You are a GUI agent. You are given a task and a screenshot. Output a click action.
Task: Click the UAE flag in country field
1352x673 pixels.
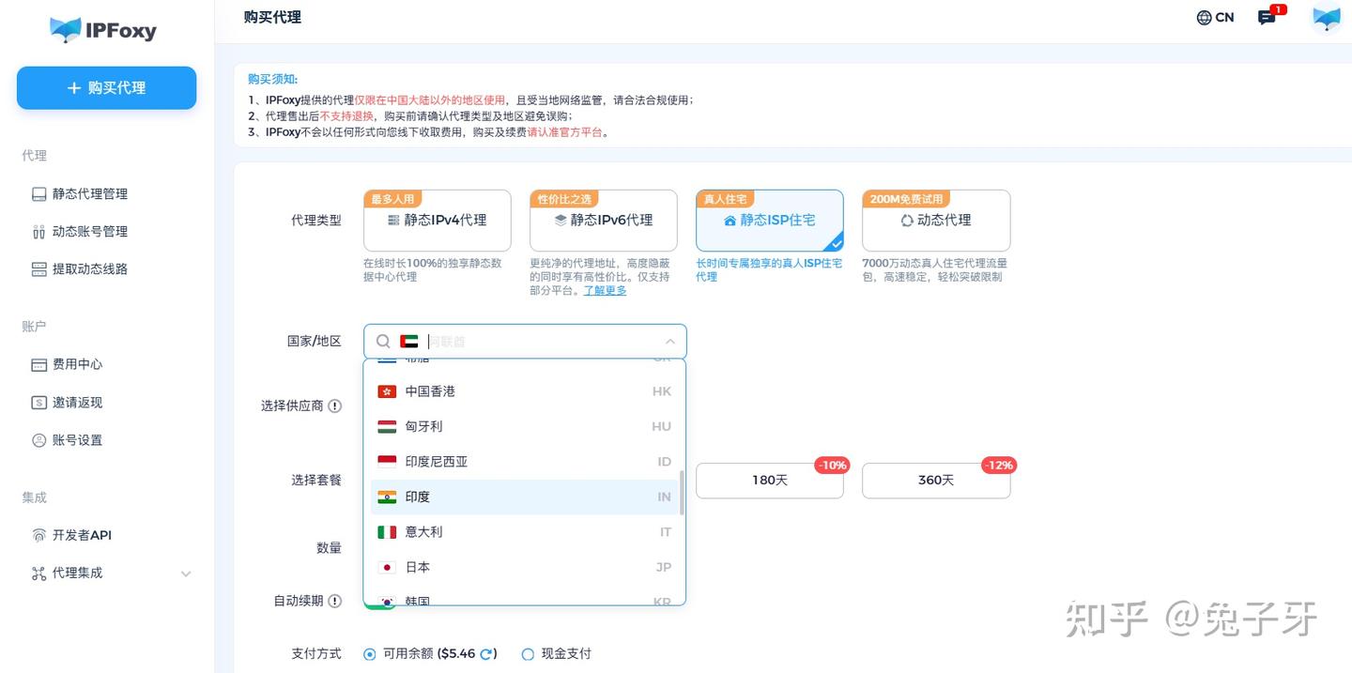pos(408,342)
